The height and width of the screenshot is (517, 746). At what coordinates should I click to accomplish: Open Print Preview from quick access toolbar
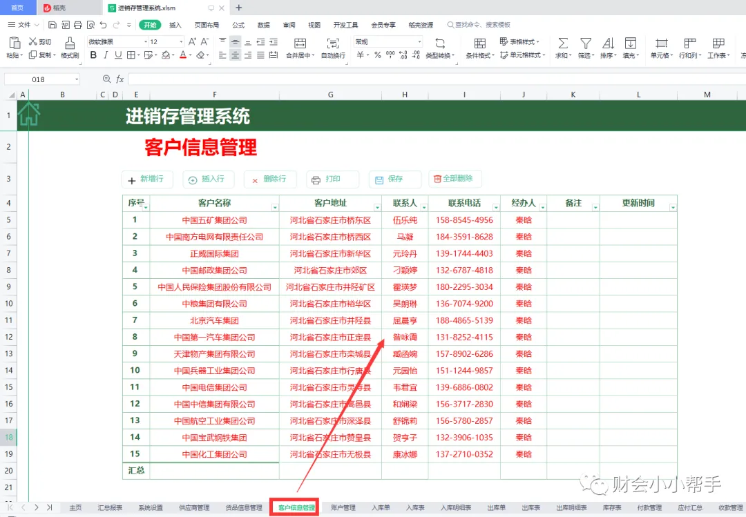click(90, 25)
